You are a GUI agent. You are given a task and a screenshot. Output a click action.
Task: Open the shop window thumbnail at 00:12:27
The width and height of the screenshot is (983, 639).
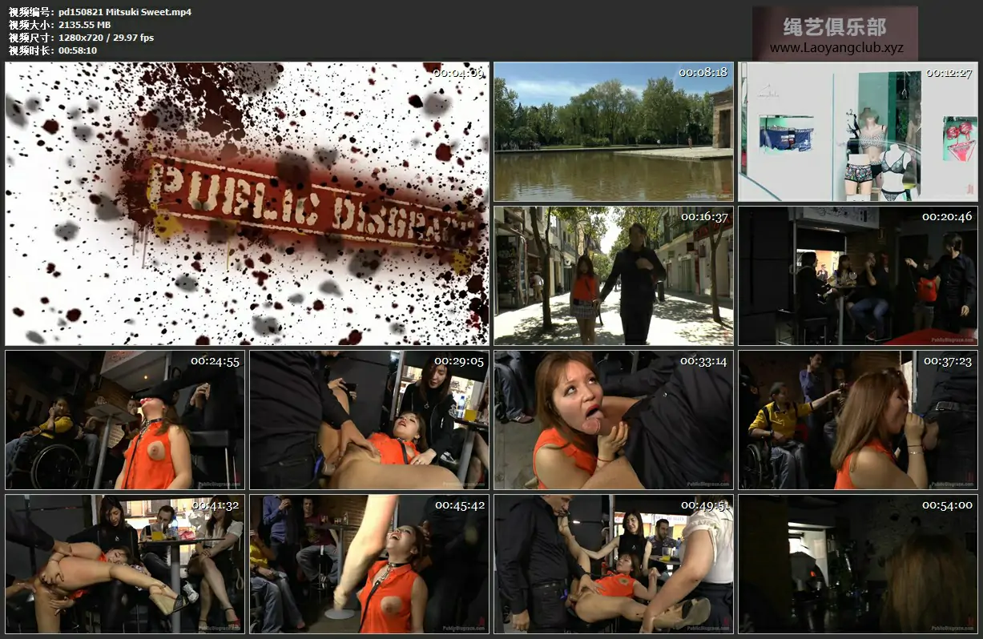tap(857, 131)
